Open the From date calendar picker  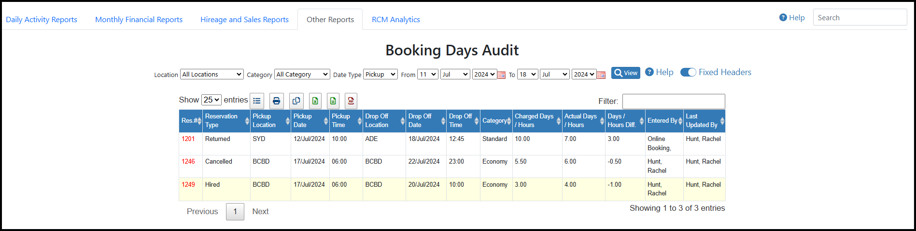(501, 75)
